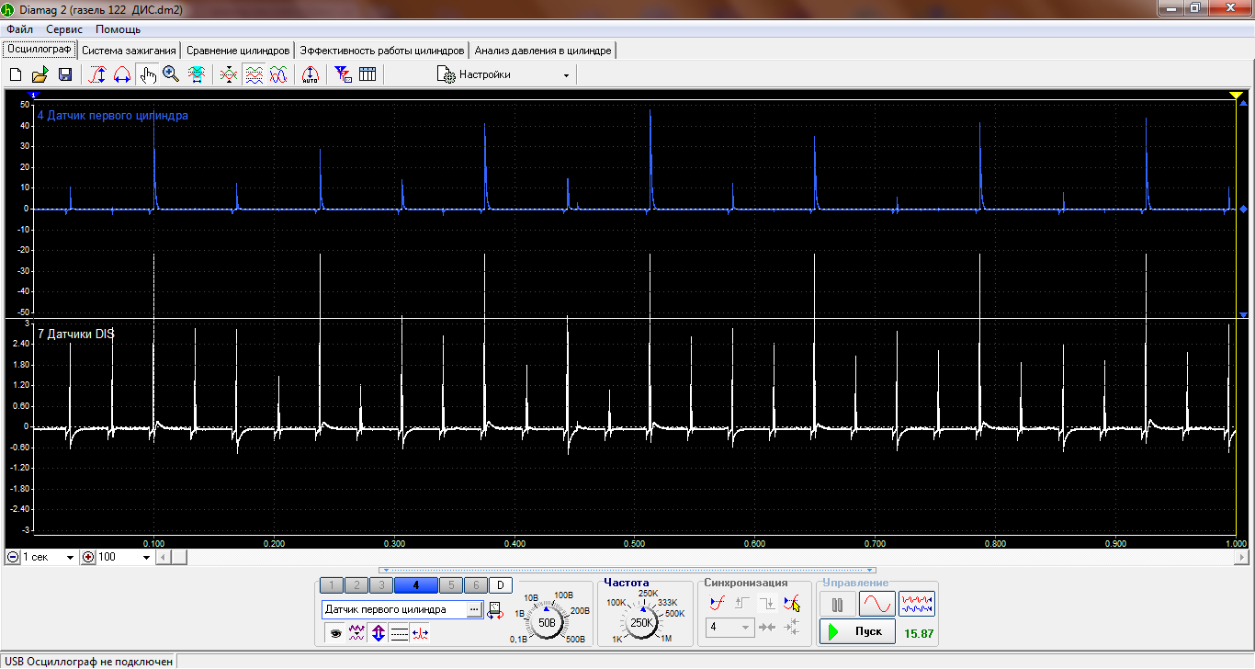This screenshot has width=1255, height=669.
Task: Click the ellipsis button beside sensor name
Action: [475, 609]
